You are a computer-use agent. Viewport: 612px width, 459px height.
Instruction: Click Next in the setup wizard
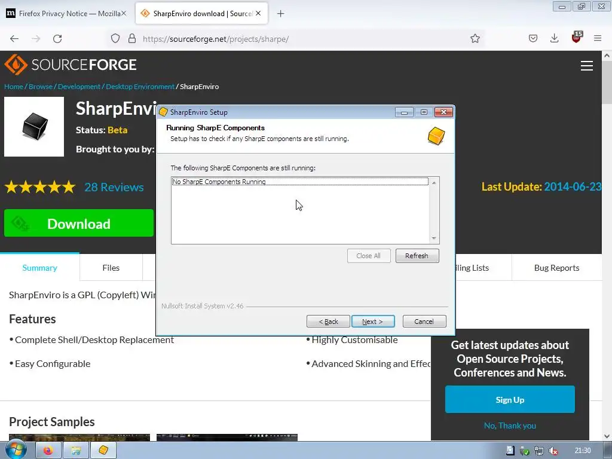click(373, 322)
